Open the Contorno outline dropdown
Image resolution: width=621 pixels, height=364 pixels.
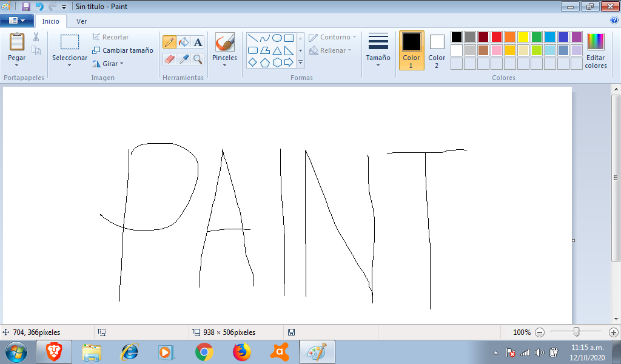(x=354, y=37)
